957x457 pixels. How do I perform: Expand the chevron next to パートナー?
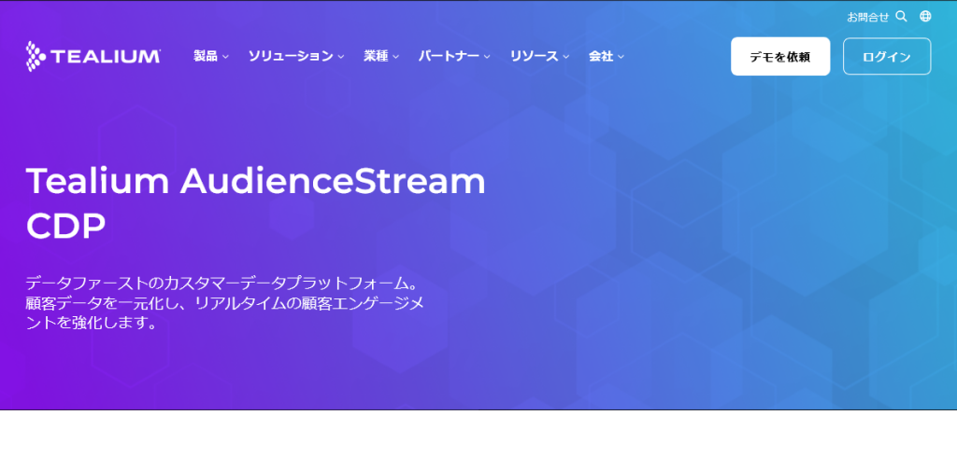point(486,57)
